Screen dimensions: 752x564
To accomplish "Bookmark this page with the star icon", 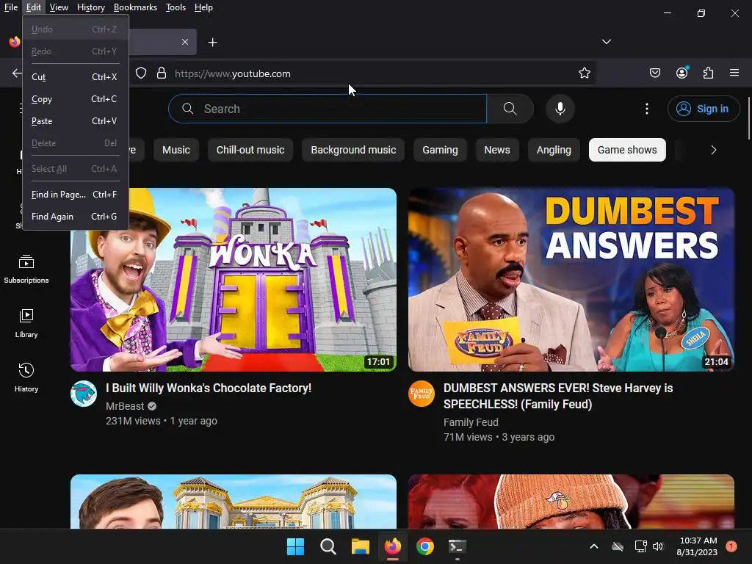I will [584, 73].
